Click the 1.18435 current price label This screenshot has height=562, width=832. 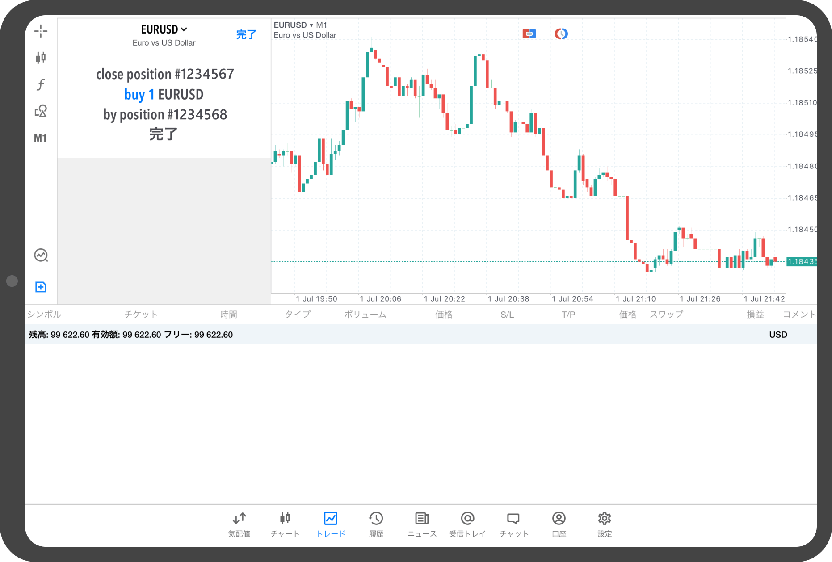tap(802, 262)
